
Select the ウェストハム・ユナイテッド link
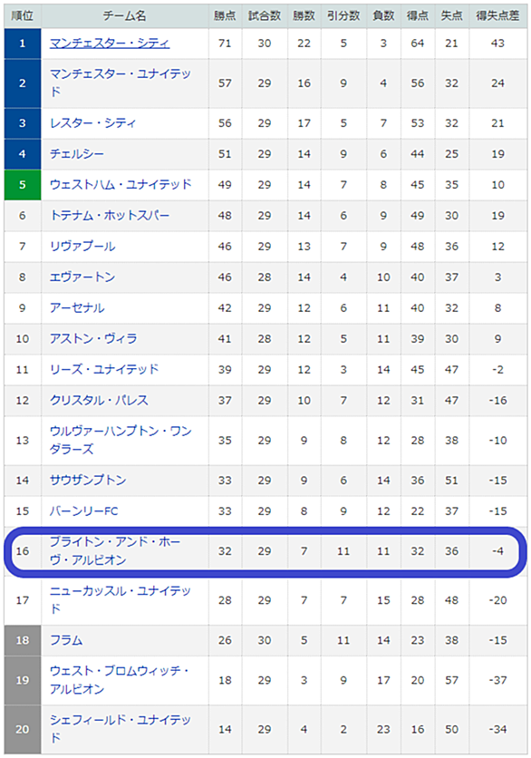[x=121, y=185]
